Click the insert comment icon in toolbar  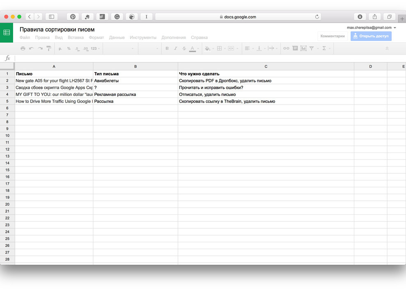coord(295,48)
